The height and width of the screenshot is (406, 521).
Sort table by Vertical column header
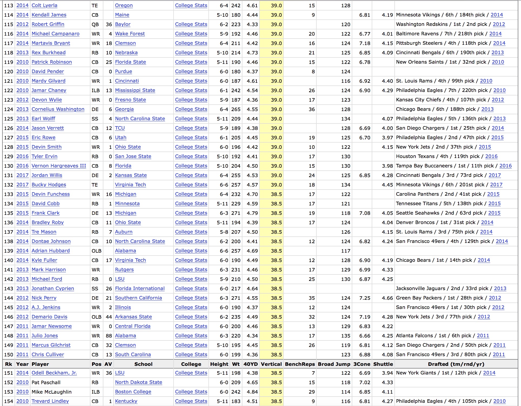click(x=271, y=364)
